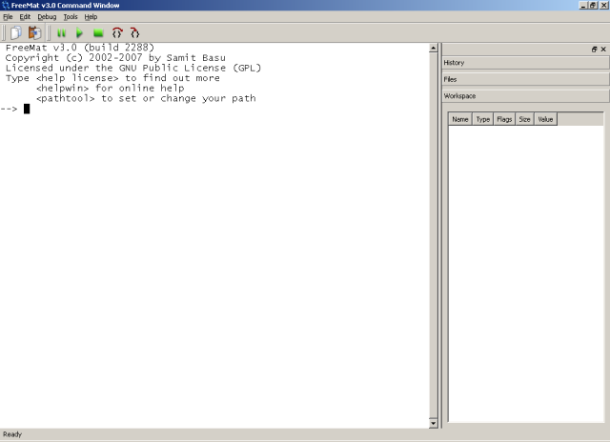Click the FreeMat title bar icon

pyautogui.click(x=6, y=5)
